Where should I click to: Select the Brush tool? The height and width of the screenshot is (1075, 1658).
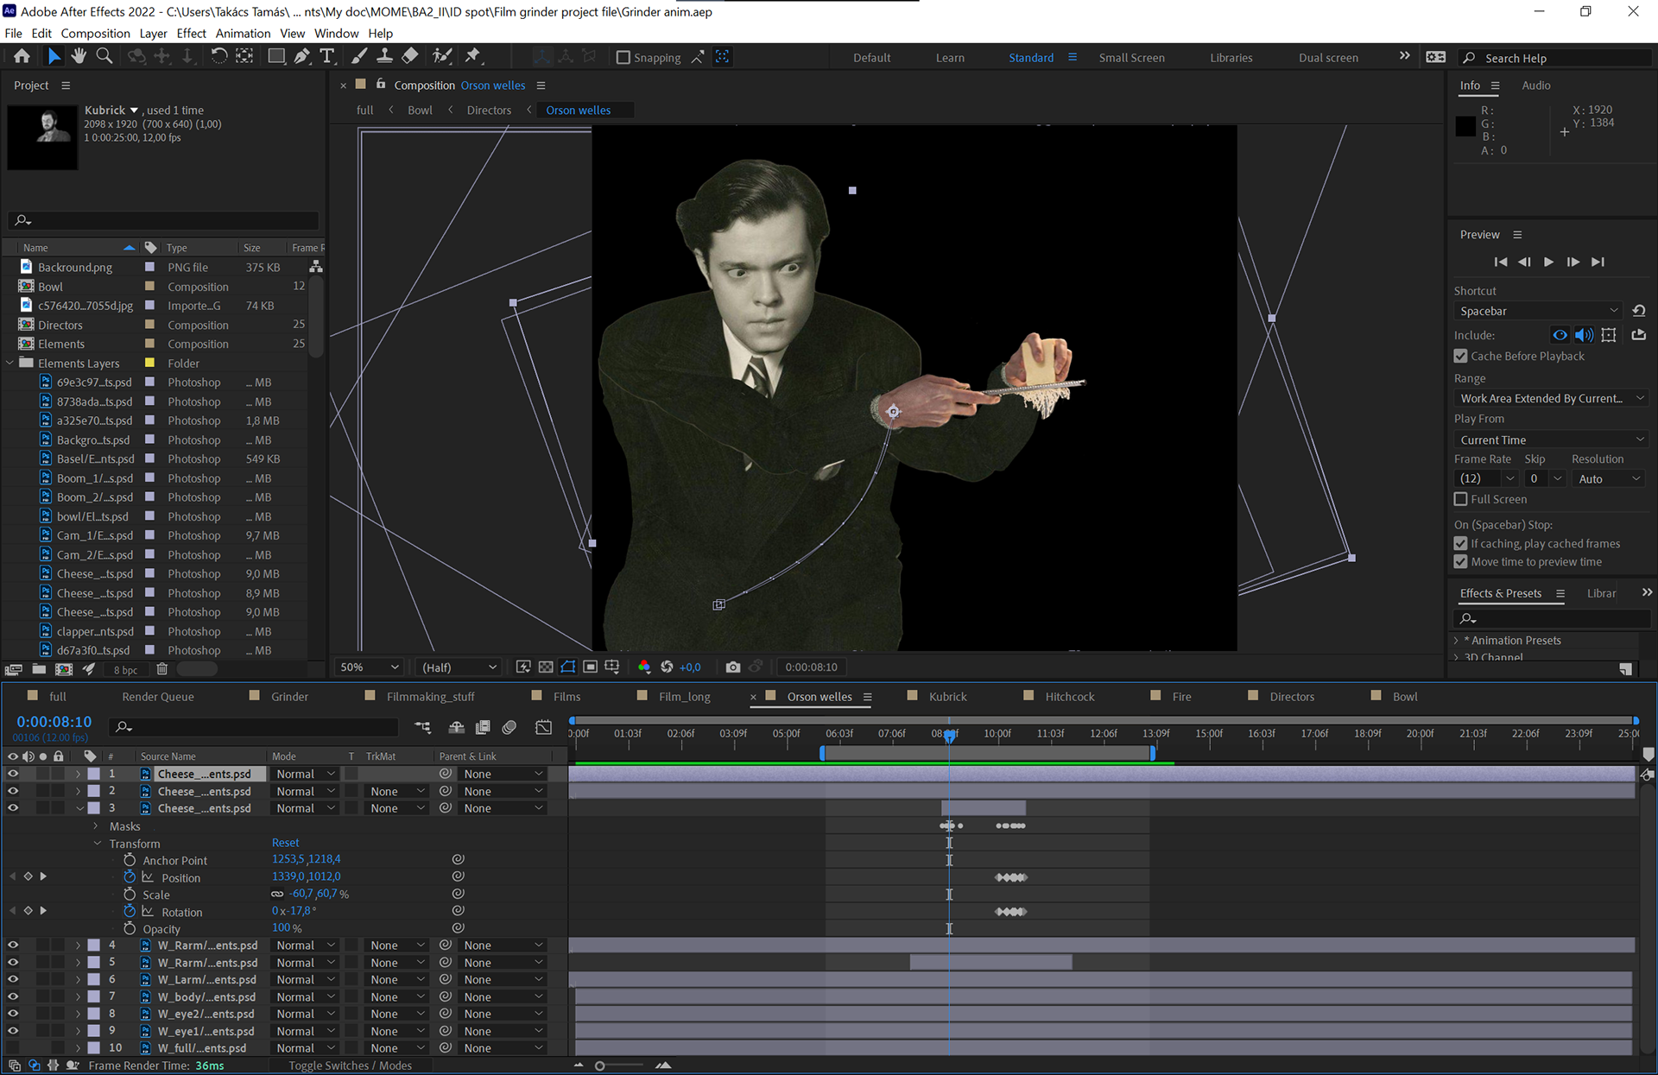[359, 56]
